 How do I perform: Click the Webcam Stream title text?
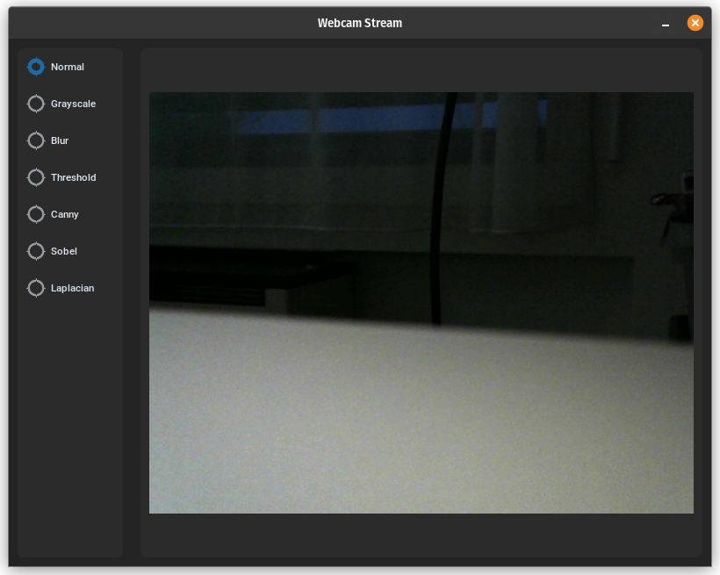pyautogui.click(x=359, y=23)
